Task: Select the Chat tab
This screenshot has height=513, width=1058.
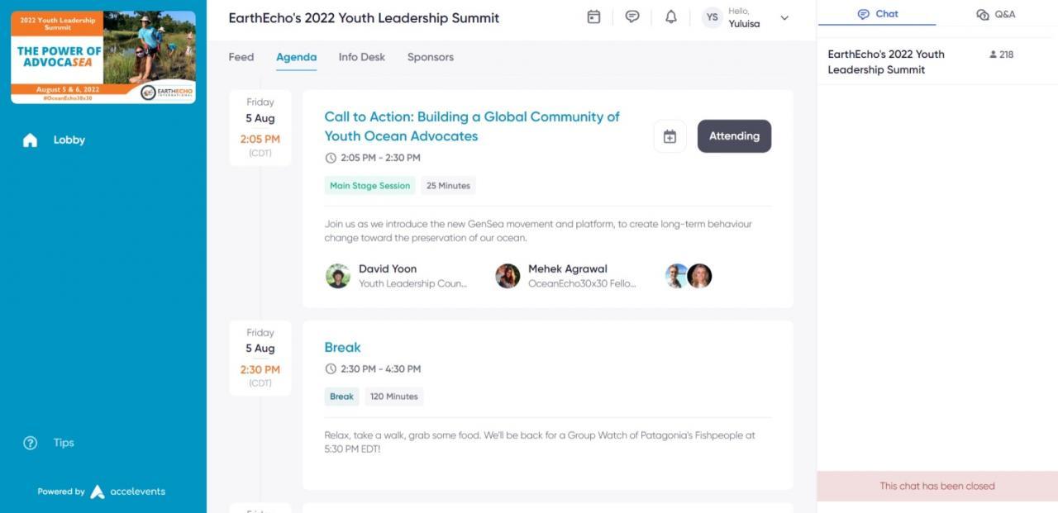Action: (878, 14)
